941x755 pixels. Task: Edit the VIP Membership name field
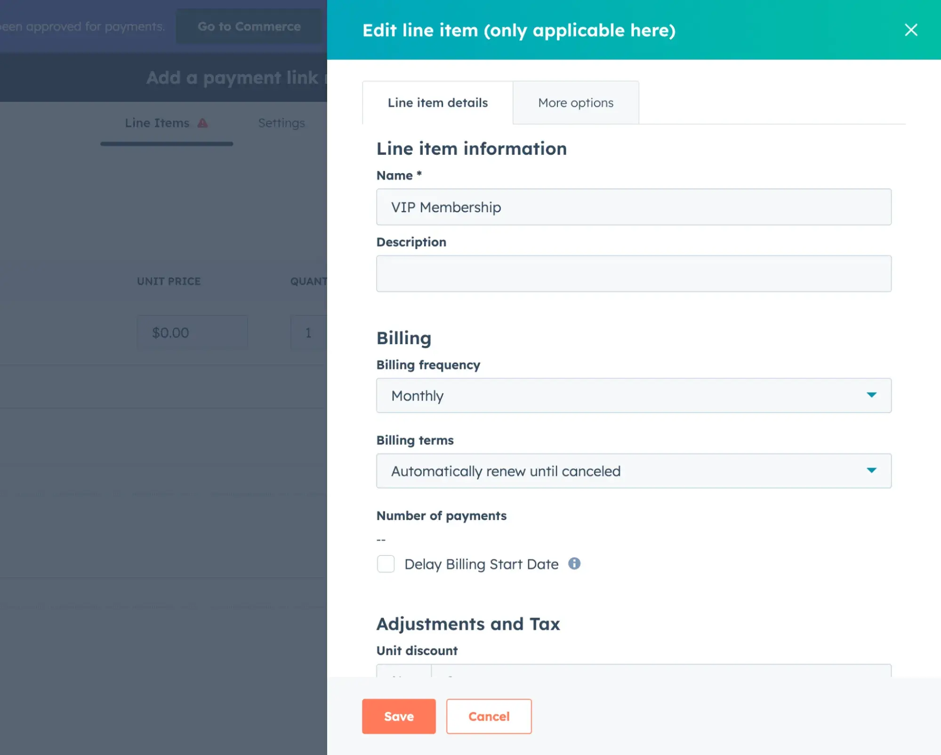click(633, 207)
